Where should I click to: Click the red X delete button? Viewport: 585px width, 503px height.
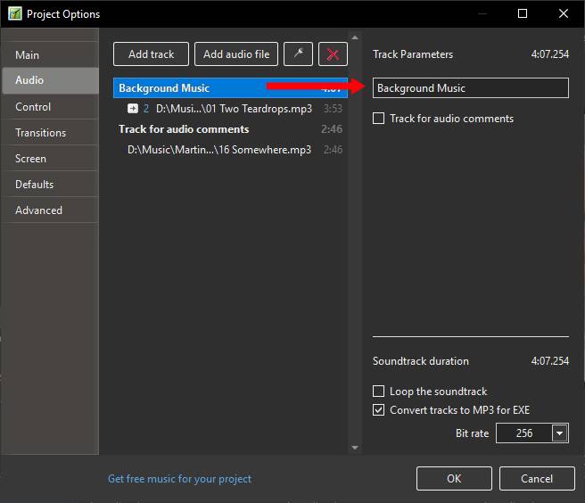pos(333,54)
